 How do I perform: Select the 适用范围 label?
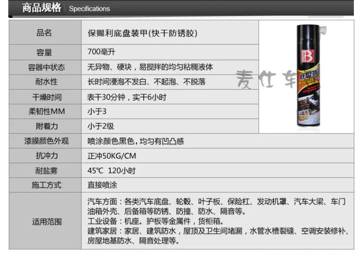point(47,222)
